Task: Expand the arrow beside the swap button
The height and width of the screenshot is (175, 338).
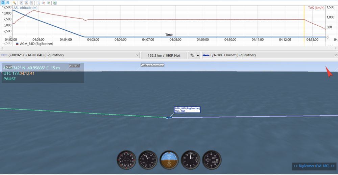Action: click(x=198, y=55)
